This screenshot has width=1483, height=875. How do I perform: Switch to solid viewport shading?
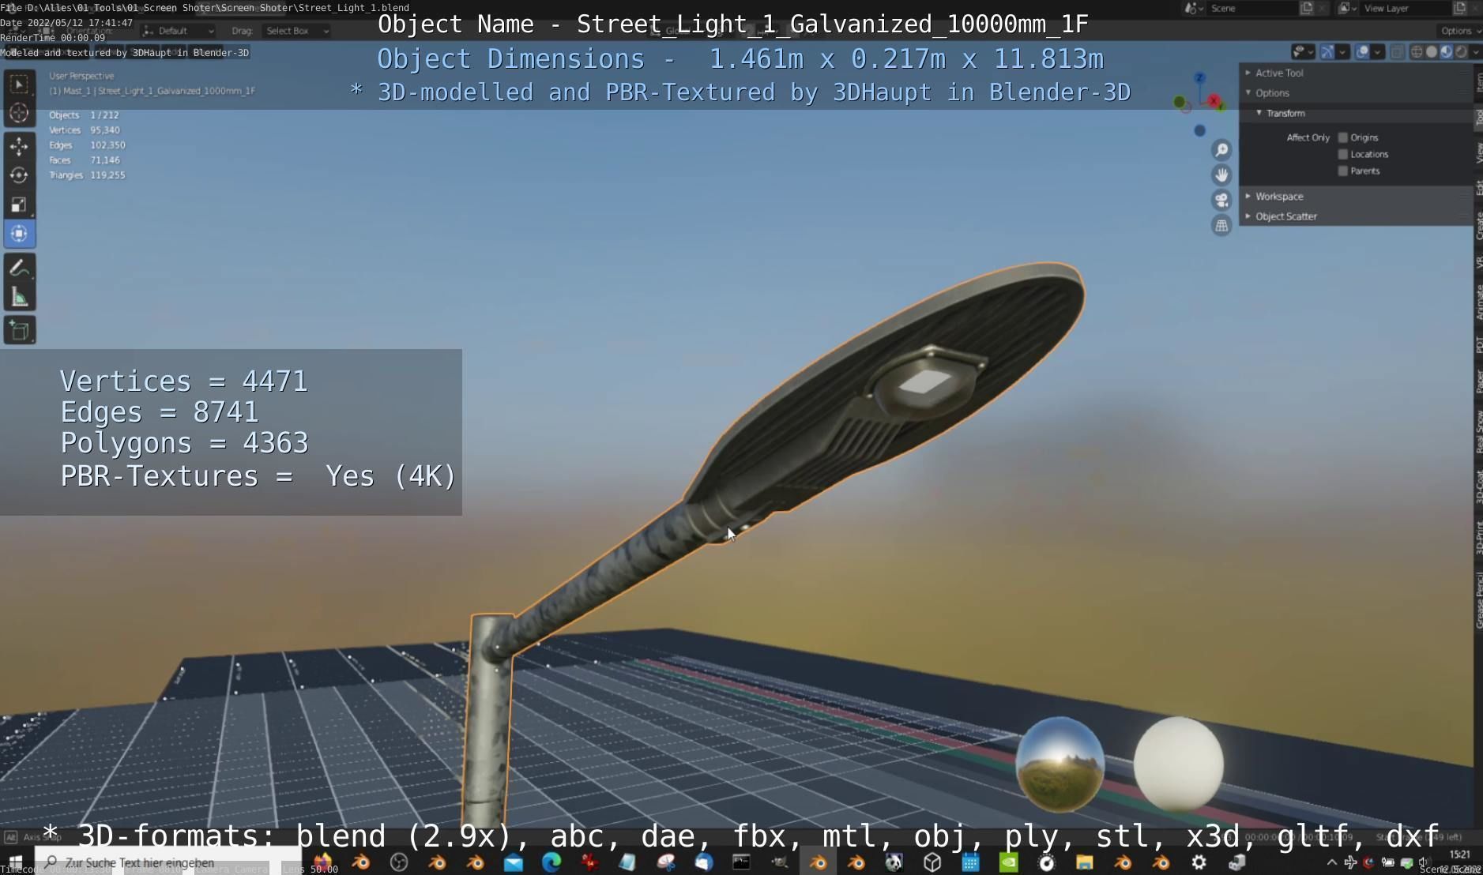pos(1431,52)
